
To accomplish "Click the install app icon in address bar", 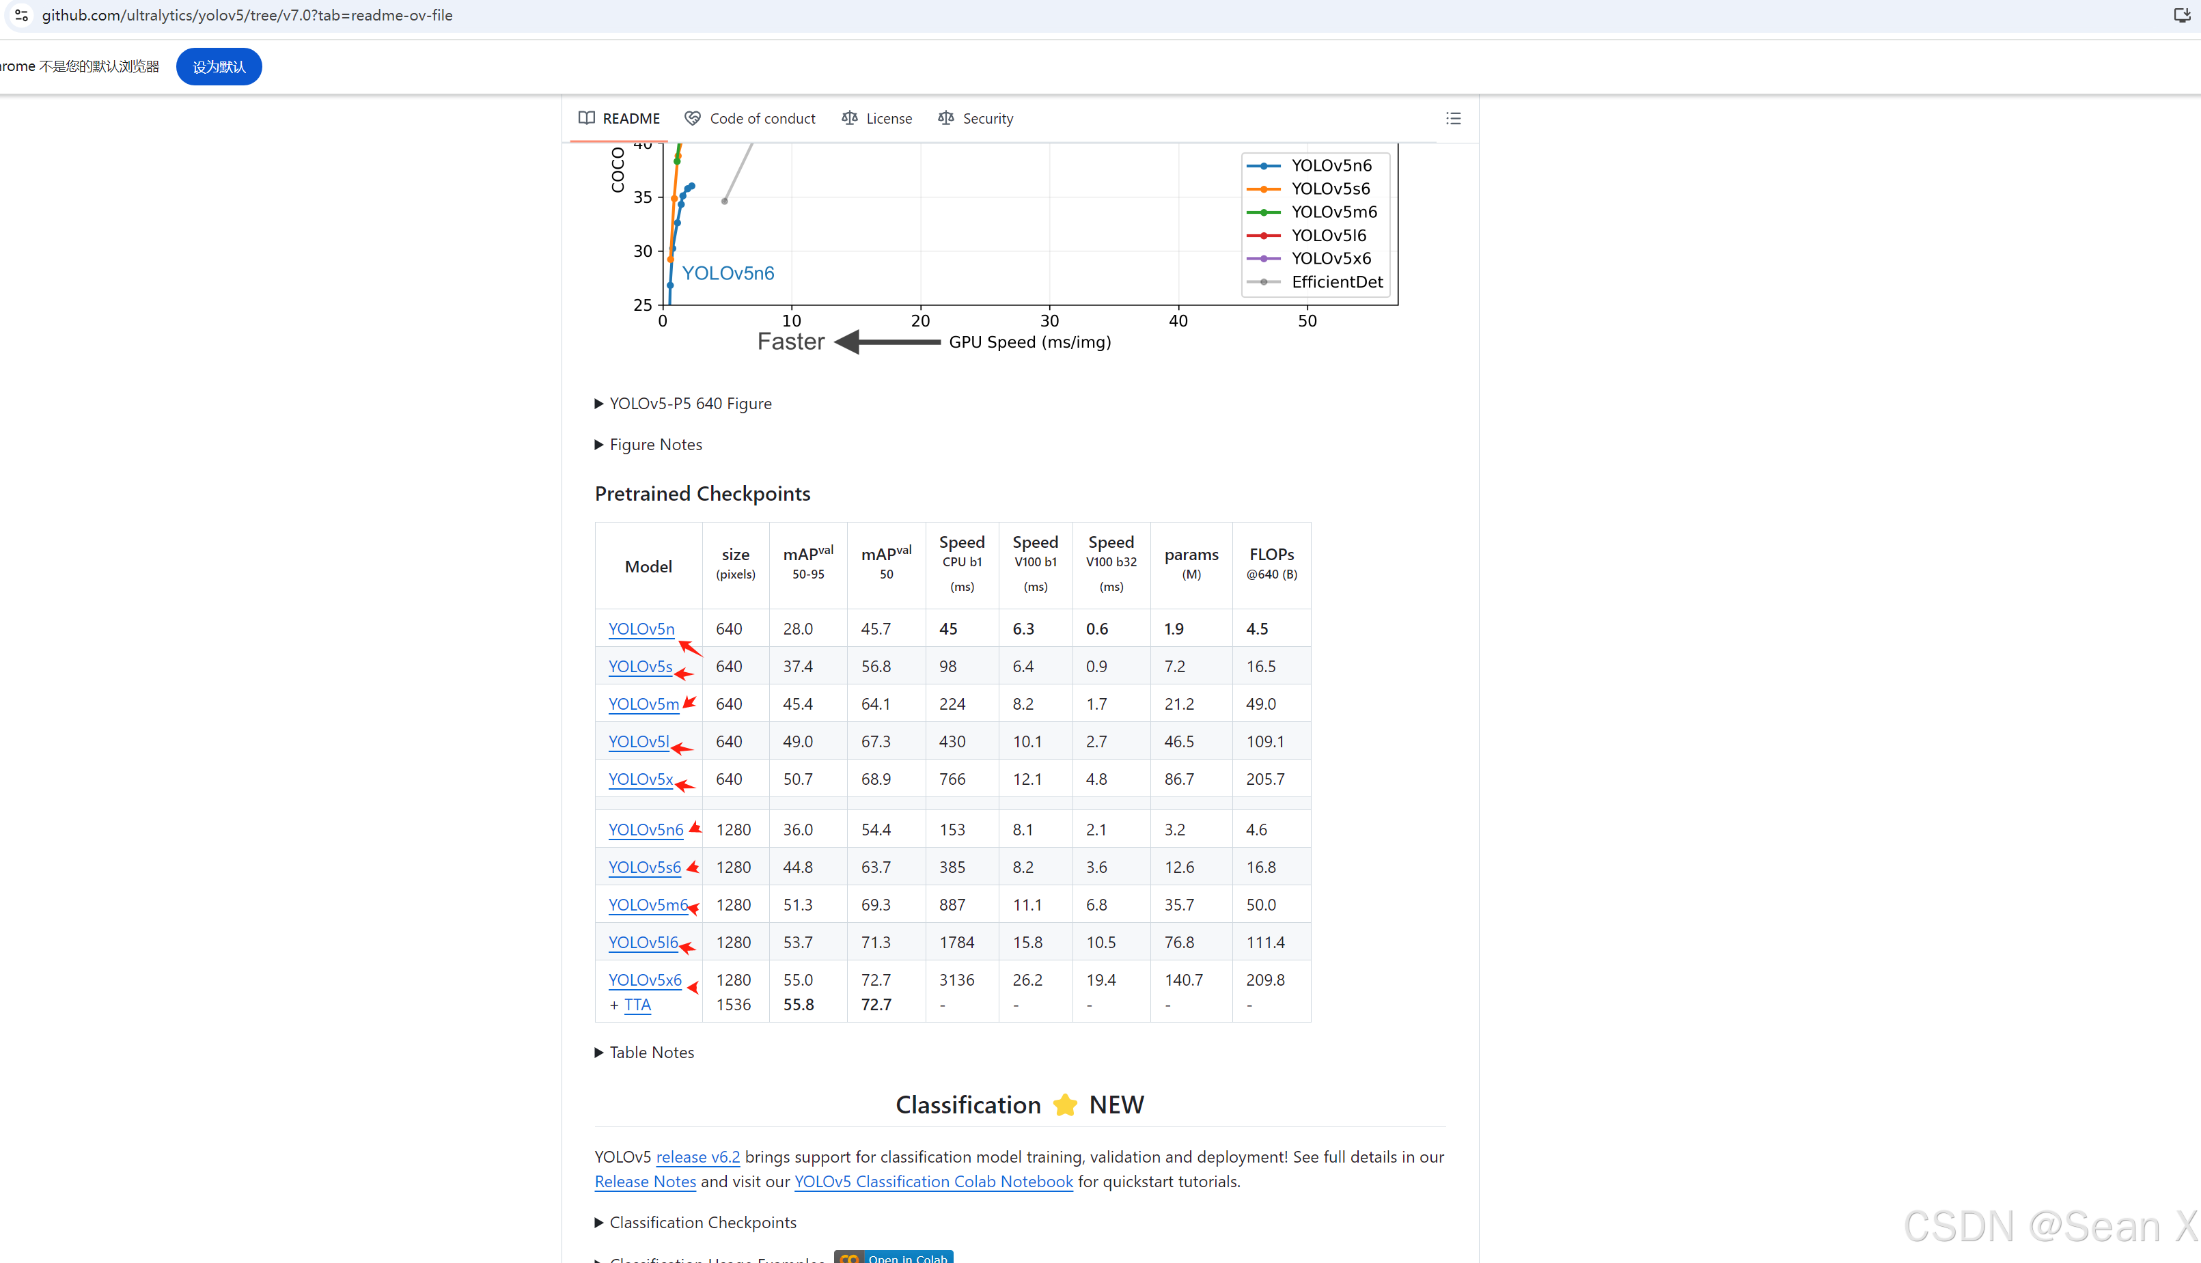I will click(2182, 16).
